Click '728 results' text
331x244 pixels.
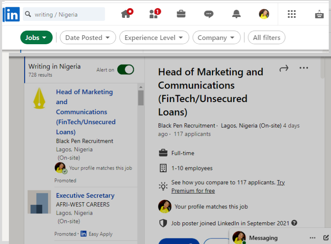pos(40,75)
